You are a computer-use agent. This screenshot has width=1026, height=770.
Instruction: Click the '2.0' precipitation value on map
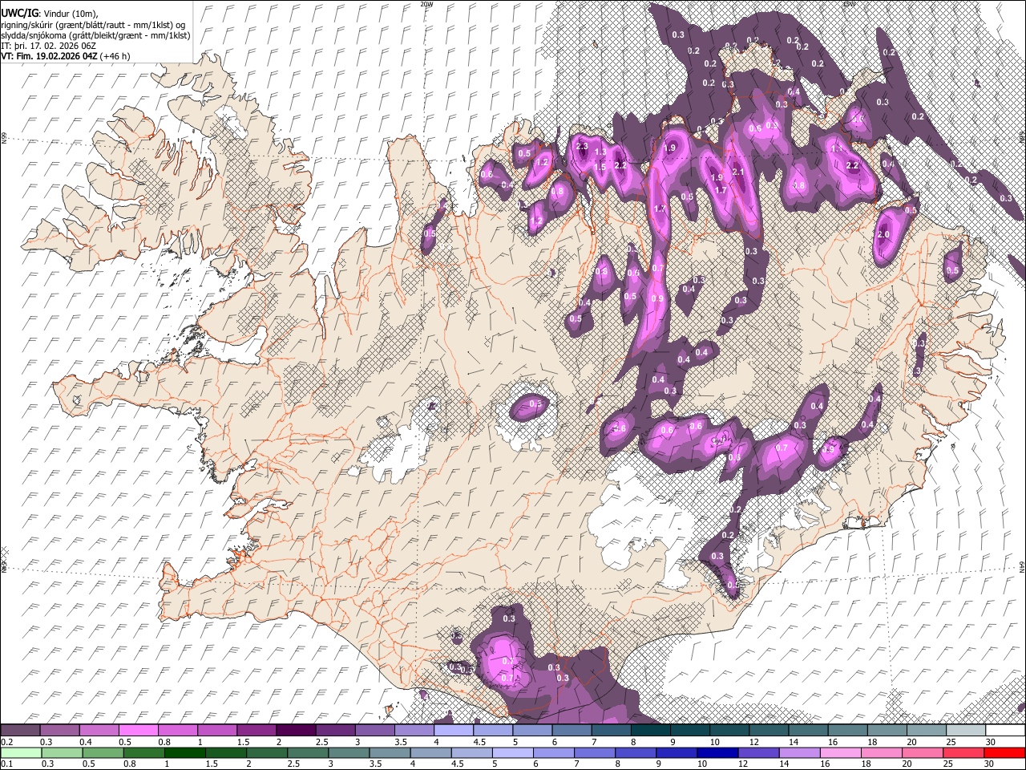[884, 235]
